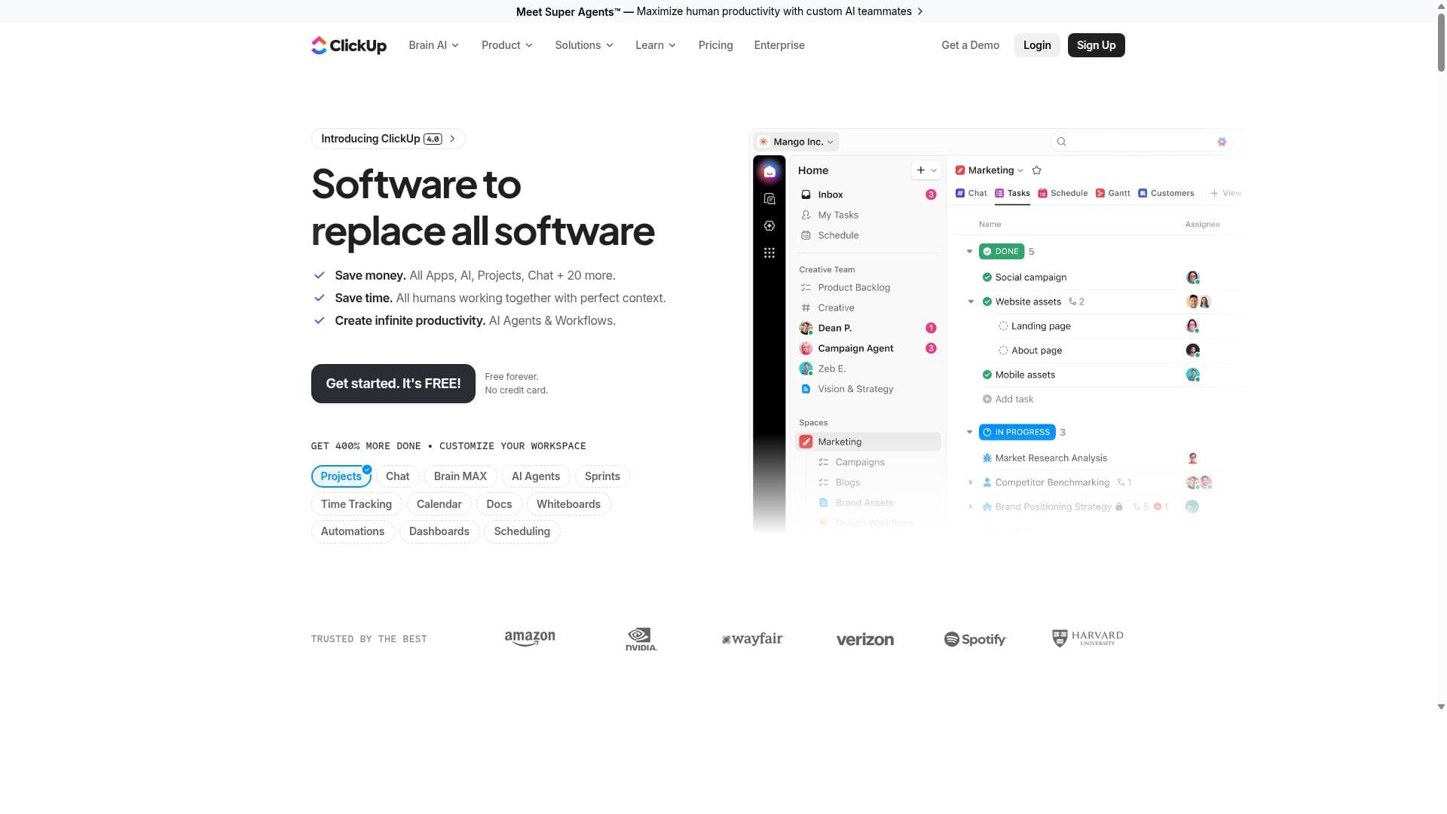Click the Market Research Analysis task icon
Image resolution: width=1447 pixels, height=814 pixels.
pyautogui.click(x=987, y=458)
